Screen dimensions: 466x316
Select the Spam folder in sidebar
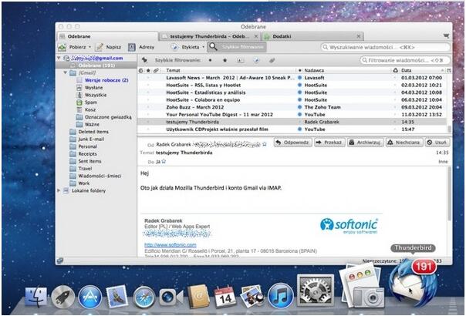pos(90,102)
